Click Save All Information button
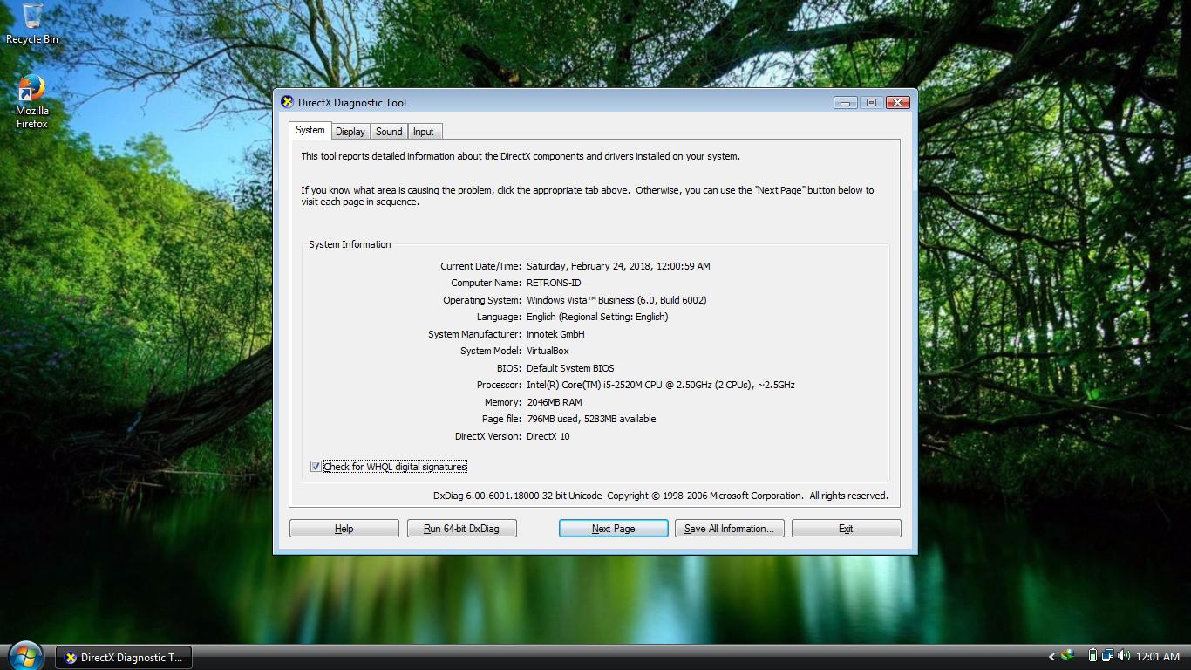Image resolution: width=1191 pixels, height=670 pixels. tap(730, 529)
